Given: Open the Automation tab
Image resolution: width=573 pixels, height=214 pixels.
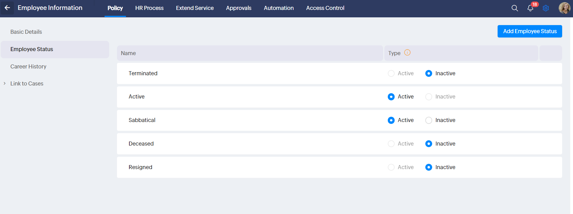Looking at the screenshot, I should [x=279, y=8].
